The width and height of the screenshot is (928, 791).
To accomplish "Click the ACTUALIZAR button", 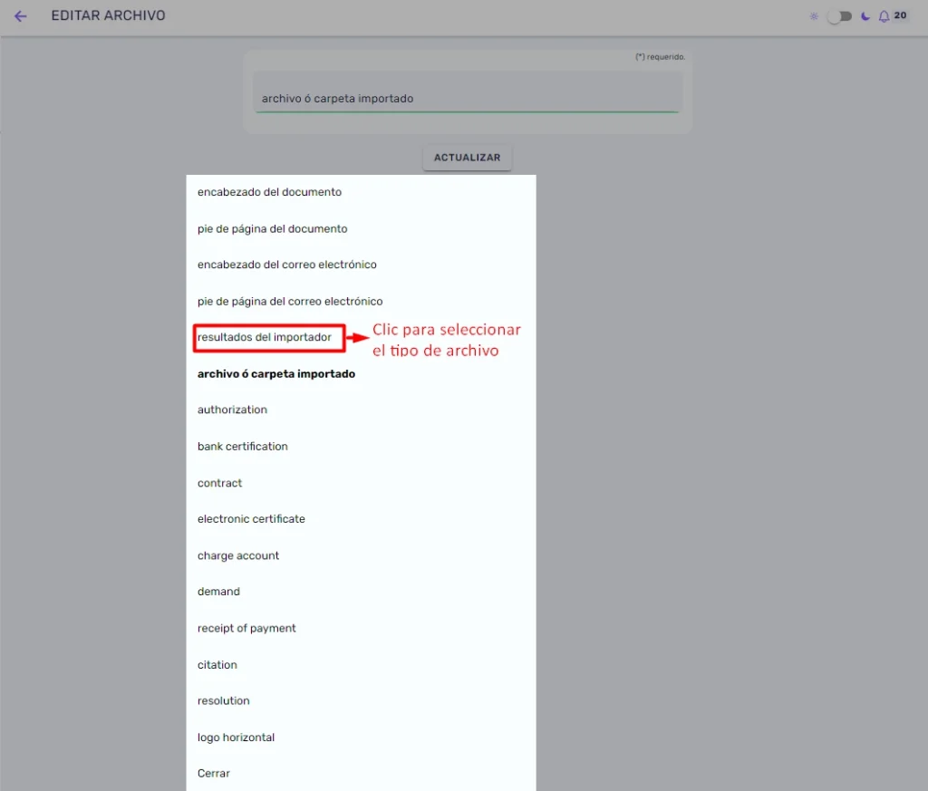I will [x=467, y=158].
